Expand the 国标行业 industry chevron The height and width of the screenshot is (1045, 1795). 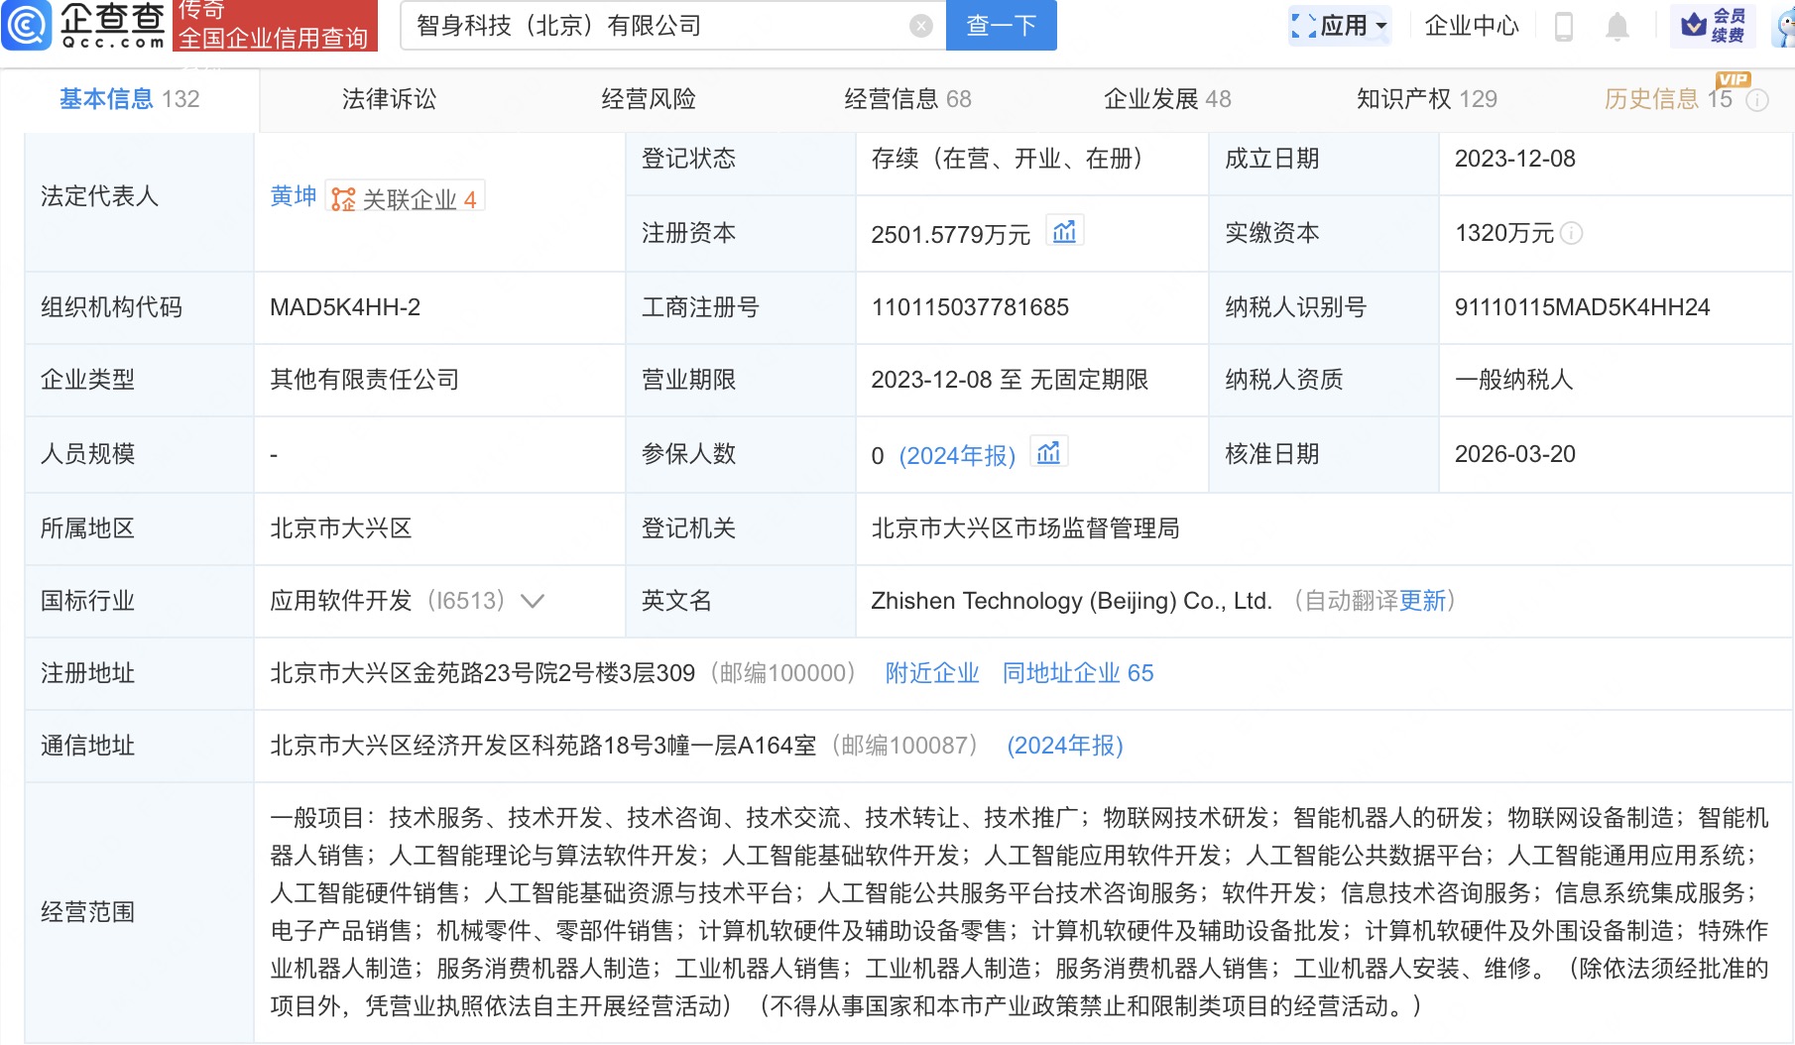[533, 601]
